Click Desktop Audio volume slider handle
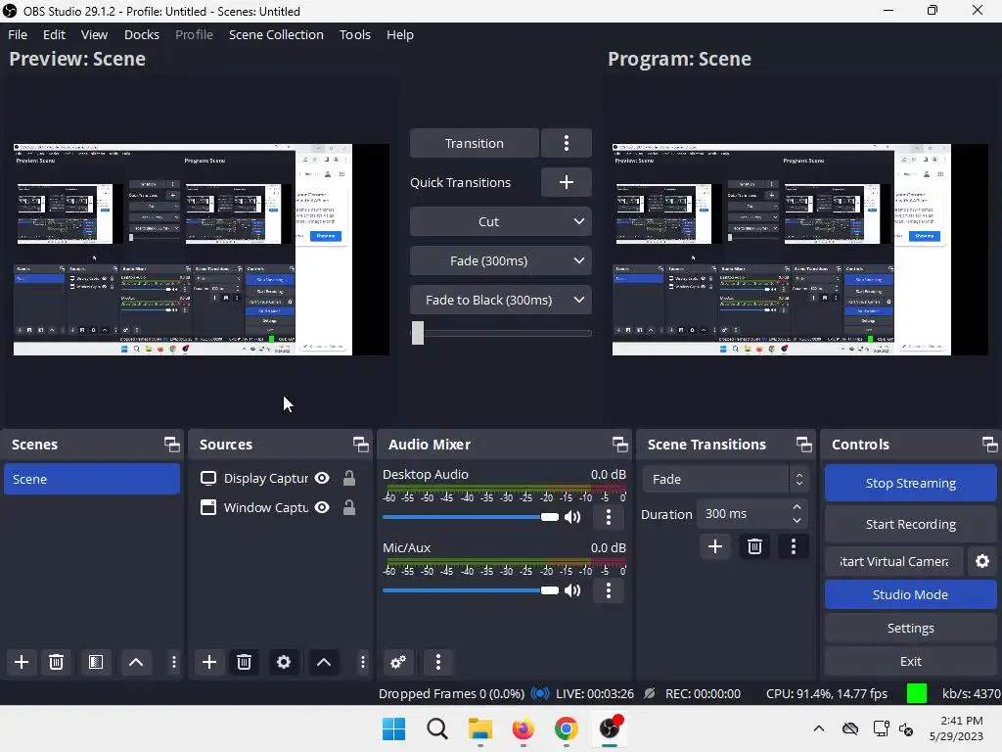The height and width of the screenshot is (752, 1002). pyautogui.click(x=550, y=517)
